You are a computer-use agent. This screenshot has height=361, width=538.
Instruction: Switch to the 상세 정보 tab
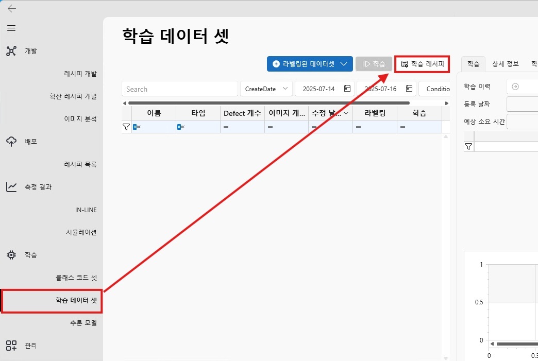point(505,64)
